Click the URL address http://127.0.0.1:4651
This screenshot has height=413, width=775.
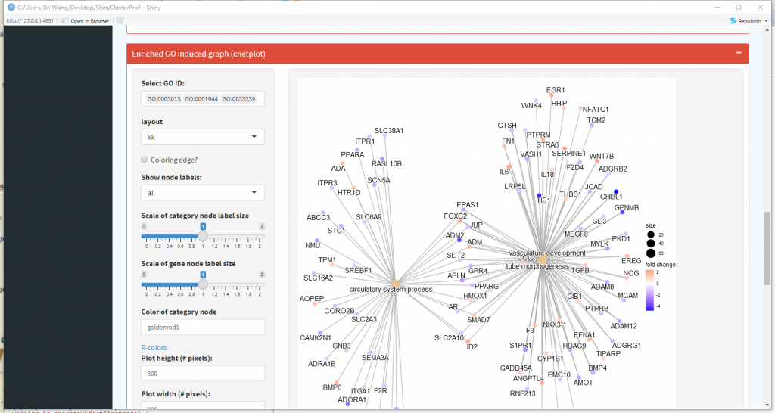[x=30, y=20]
